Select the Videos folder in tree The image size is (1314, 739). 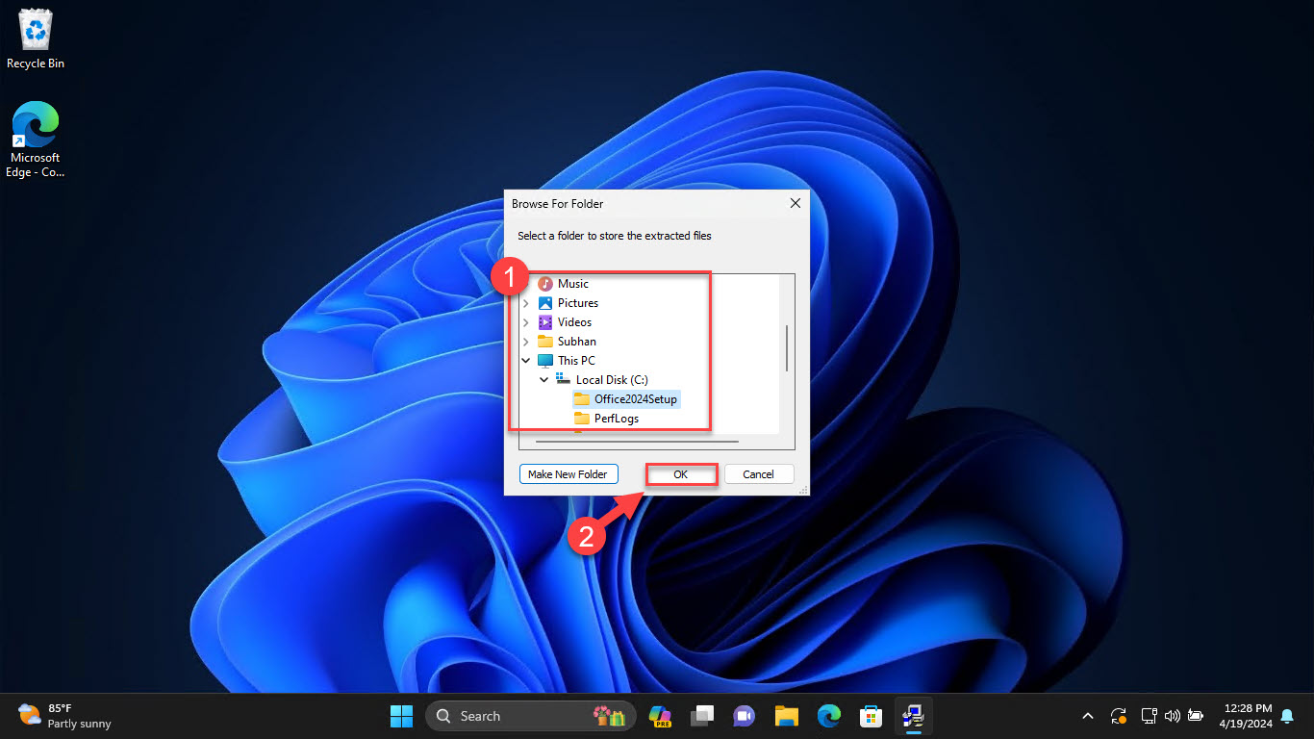point(574,322)
